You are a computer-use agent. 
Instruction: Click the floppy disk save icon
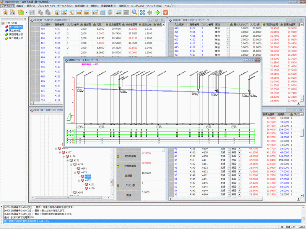(x=32, y=13)
